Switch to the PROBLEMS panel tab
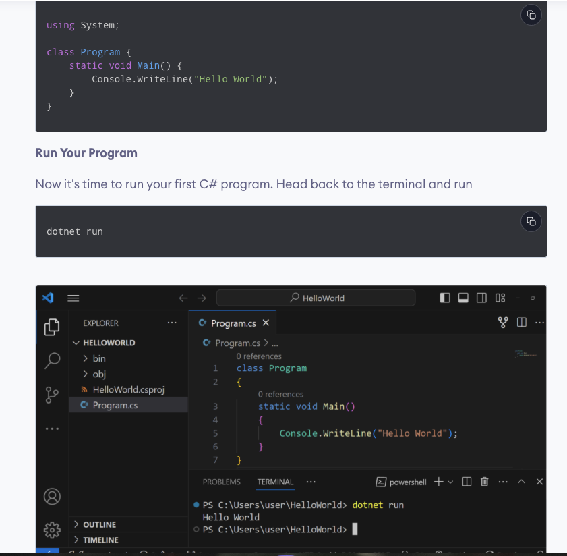This screenshot has height=556, width=567. [x=221, y=482]
